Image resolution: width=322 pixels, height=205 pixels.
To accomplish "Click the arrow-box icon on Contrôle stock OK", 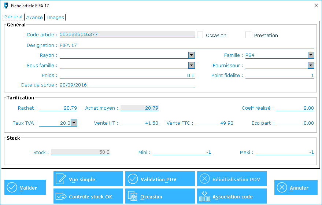I will (x=61, y=196).
